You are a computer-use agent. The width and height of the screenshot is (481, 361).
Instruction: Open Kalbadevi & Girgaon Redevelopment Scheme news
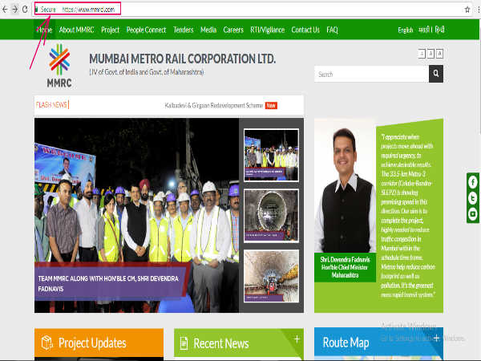pos(216,105)
